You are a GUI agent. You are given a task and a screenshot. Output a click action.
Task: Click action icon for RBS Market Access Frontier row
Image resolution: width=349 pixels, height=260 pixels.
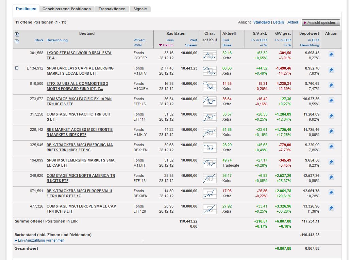point(331,131)
